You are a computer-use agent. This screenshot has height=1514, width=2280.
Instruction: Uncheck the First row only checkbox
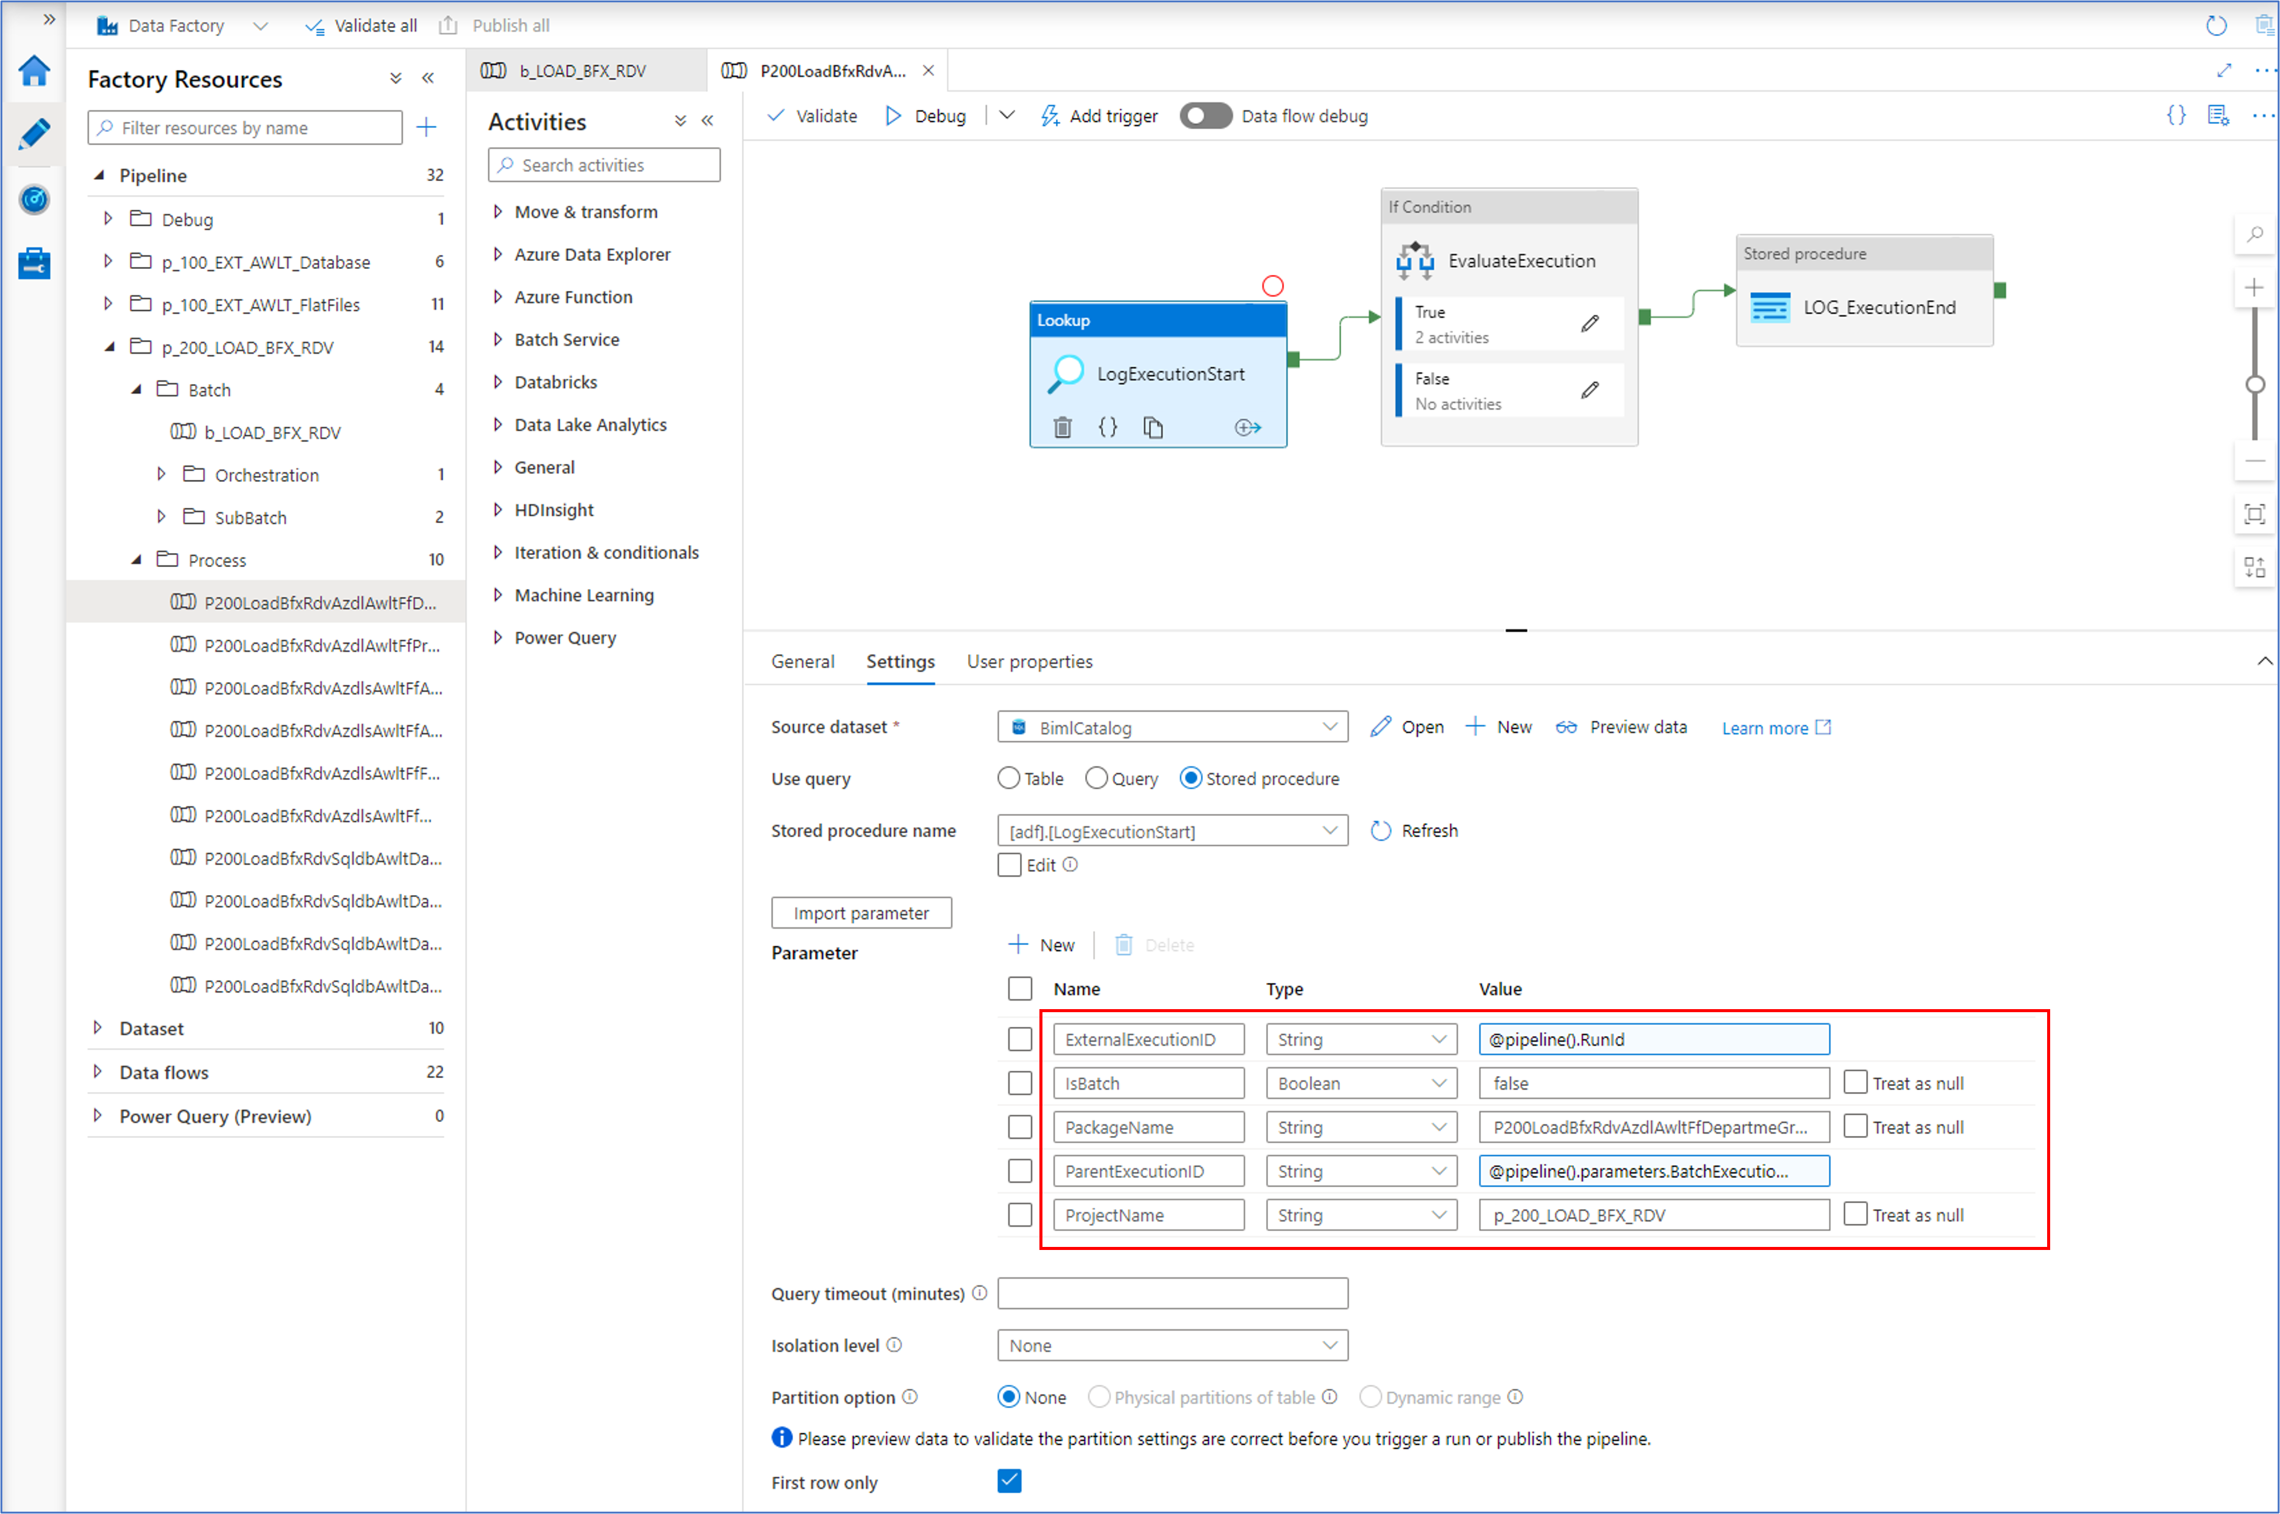coord(1010,1480)
